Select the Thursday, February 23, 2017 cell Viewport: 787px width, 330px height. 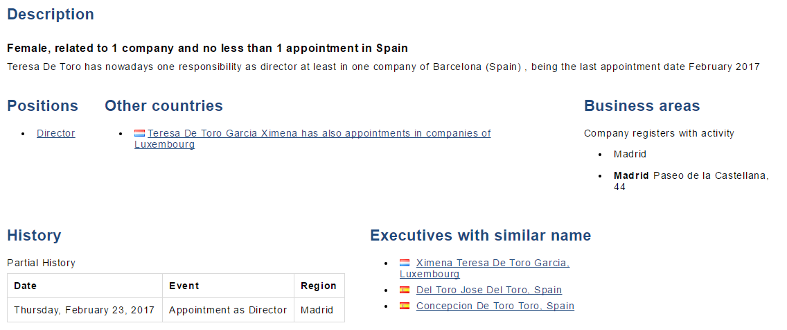[85, 310]
